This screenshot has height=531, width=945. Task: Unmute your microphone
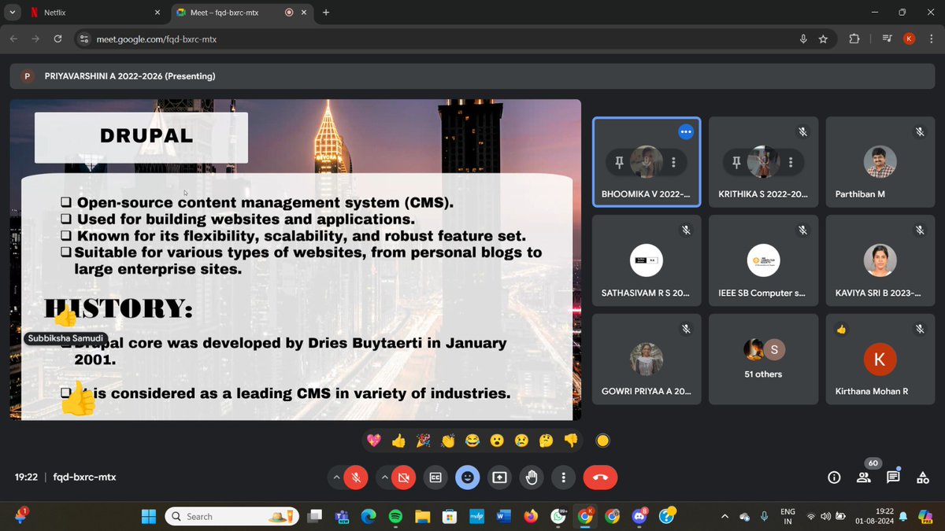pyautogui.click(x=356, y=477)
